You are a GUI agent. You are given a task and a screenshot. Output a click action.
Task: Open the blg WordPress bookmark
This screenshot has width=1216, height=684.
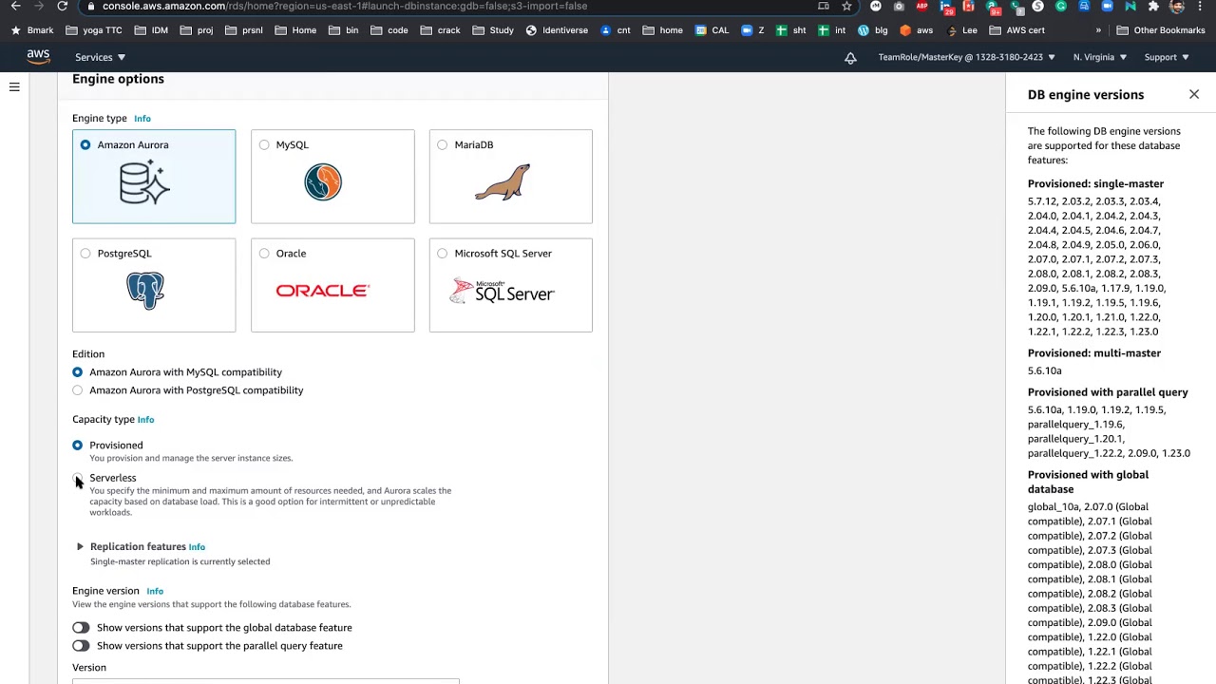872,30
